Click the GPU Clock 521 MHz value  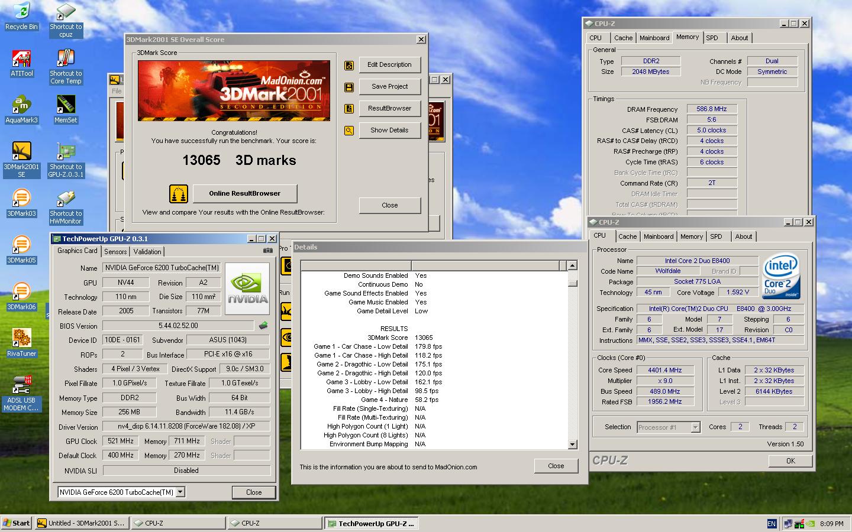pyautogui.click(x=121, y=441)
